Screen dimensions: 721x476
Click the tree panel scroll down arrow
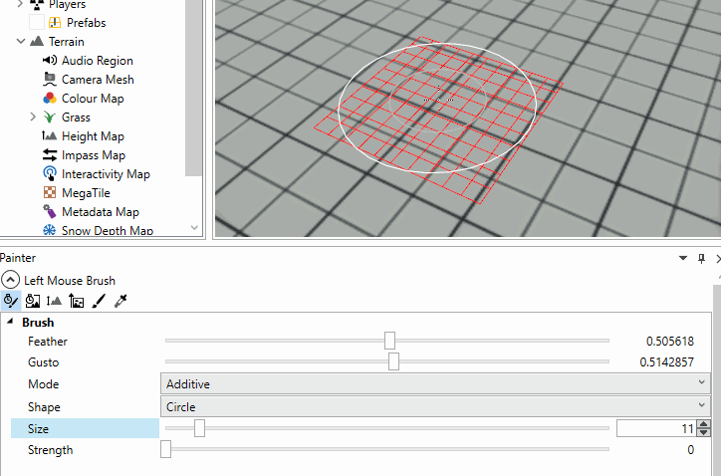pyautogui.click(x=194, y=228)
